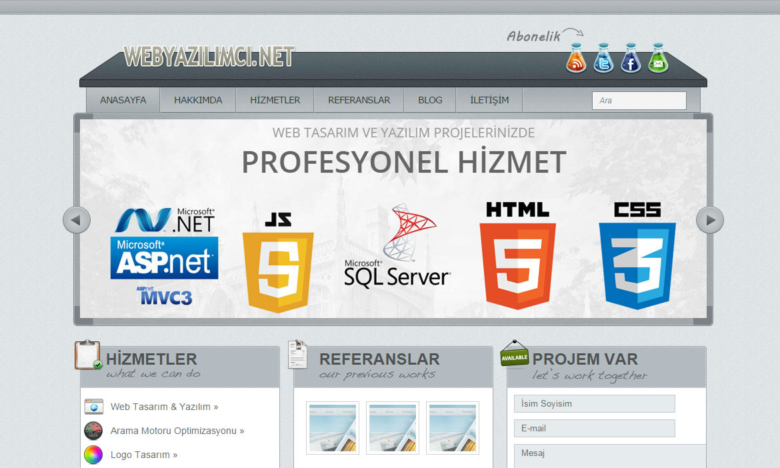
Task: Open the RSS feed flask icon
Action: (x=576, y=58)
